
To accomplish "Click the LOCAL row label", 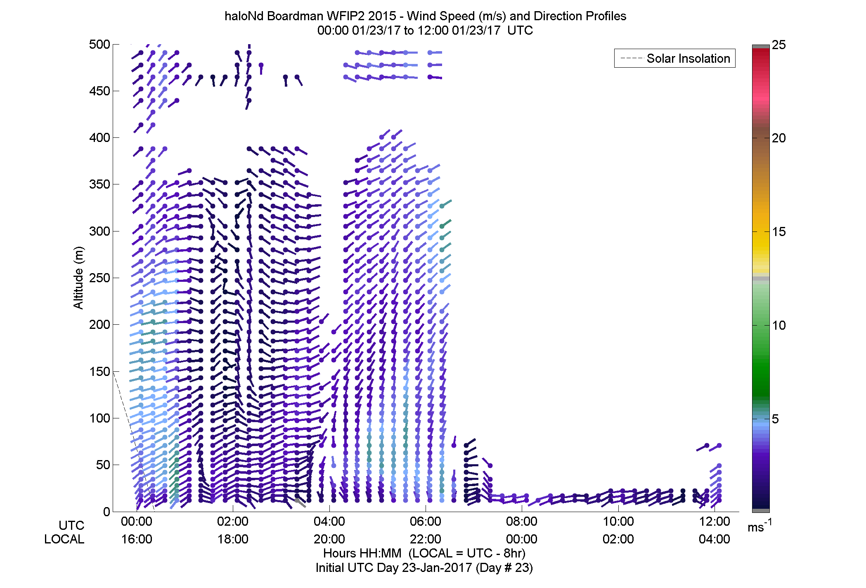I will tap(64, 539).
